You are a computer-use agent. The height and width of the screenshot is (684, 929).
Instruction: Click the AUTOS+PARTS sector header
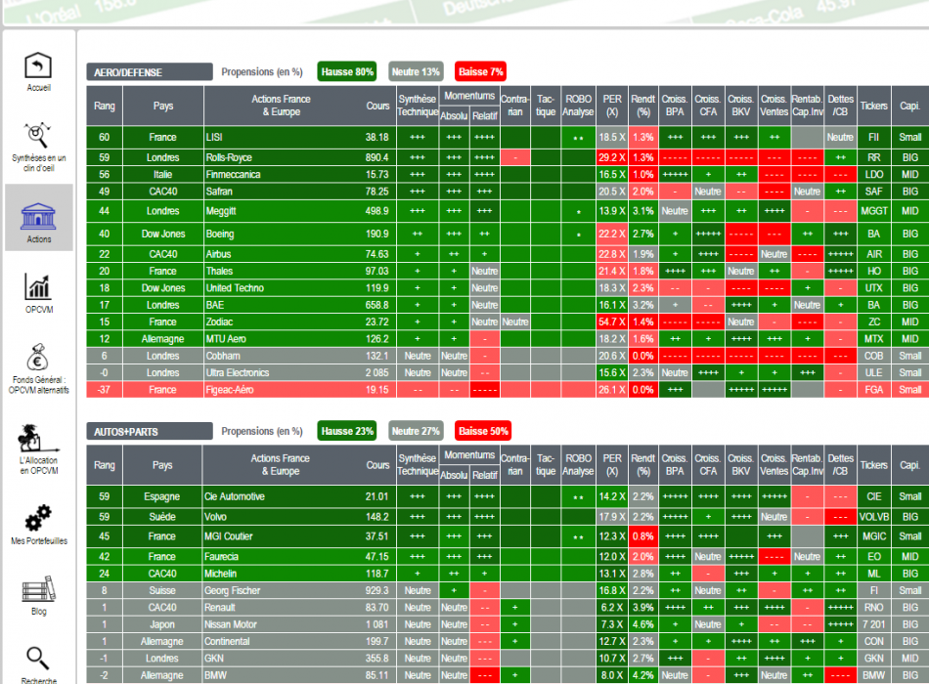(x=150, y=431)
